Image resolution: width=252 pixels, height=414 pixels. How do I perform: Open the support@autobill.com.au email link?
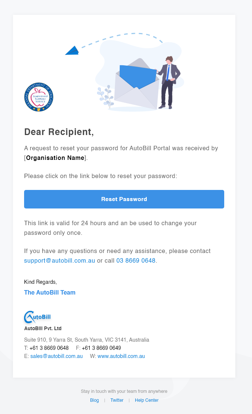coord(60,260)
